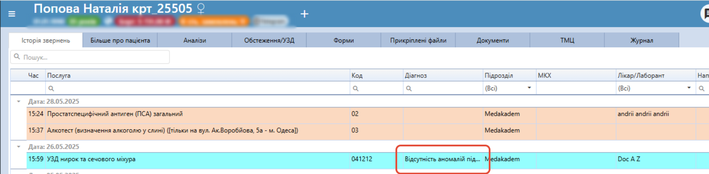Click МКХ column filter field
The image size is (709, 174).
[576, 88]
